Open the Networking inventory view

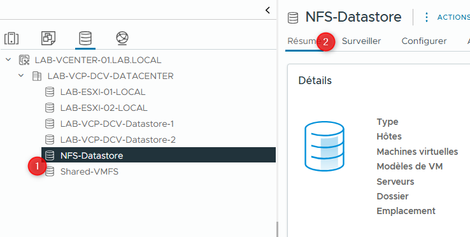[122, 38]
